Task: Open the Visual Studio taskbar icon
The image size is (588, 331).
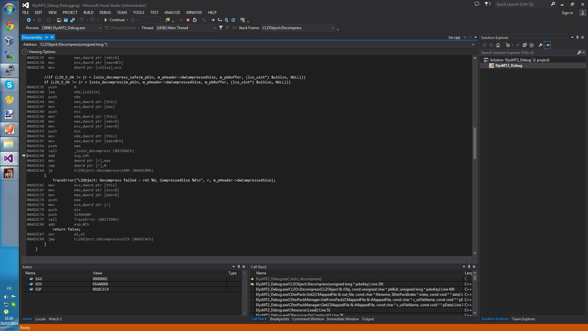Action: point(9,158)
